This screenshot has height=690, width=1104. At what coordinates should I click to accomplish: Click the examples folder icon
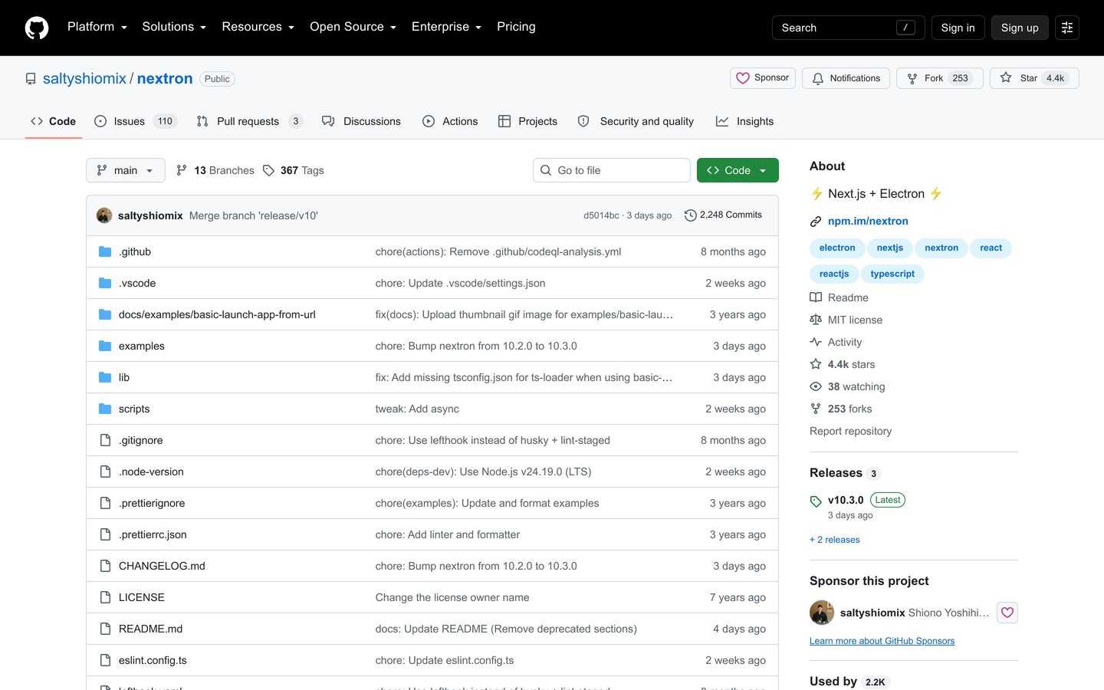click(105, 346)
